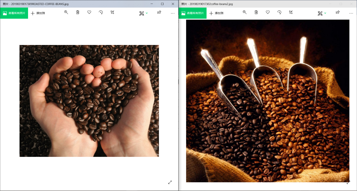The image size is (357, 191).
Task: Open more options menu in coffee-beans2 window
Action: click(x=351, y=13)
